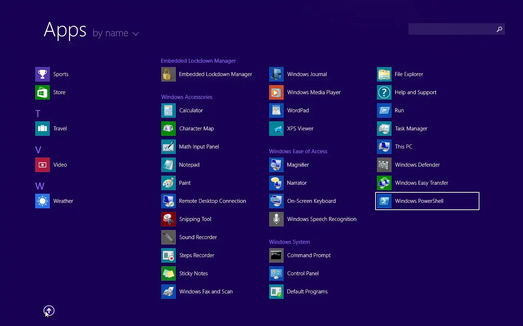The height and width of the screenshot is (326, 523).
Task: Open the Video app icon
Action: coord(42,165)
